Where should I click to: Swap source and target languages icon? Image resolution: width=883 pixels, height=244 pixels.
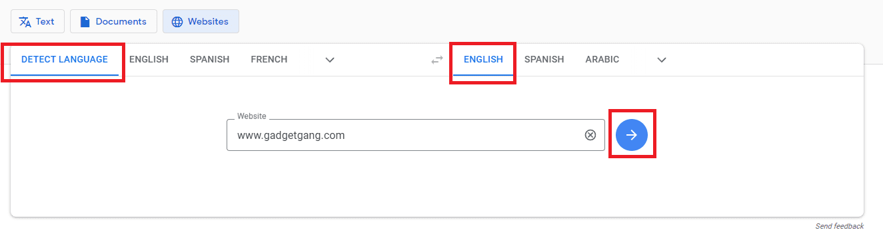(x=437, y=59)
